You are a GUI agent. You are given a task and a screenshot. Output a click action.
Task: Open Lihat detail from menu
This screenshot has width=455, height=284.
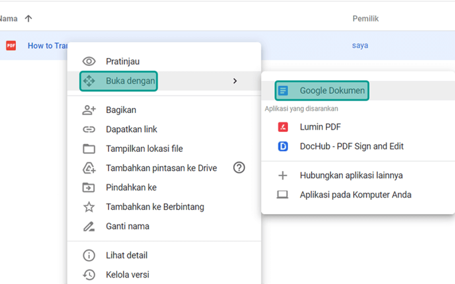pos(164,255)
